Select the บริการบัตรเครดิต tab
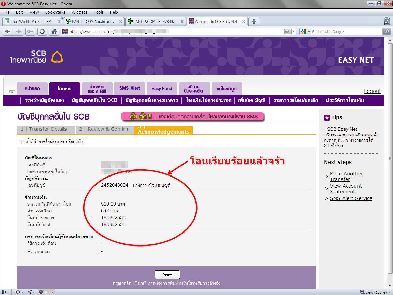 pos(194,88)
